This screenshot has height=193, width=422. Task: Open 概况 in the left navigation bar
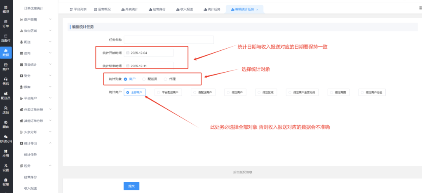[6, 9]
